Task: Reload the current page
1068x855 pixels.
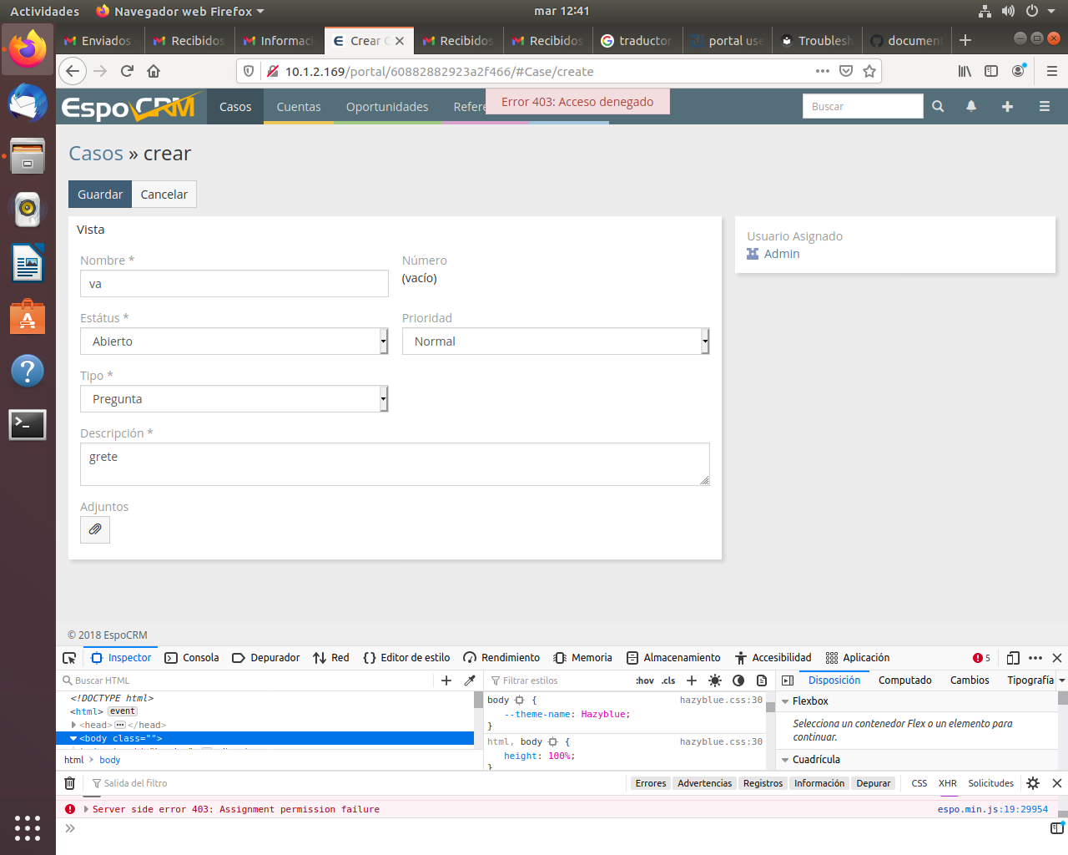Action: point(127,71)
